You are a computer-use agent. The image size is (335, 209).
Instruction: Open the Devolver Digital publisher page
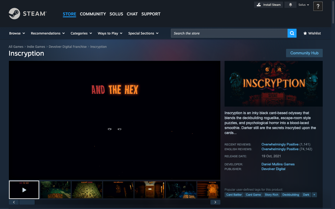[273, 169]
